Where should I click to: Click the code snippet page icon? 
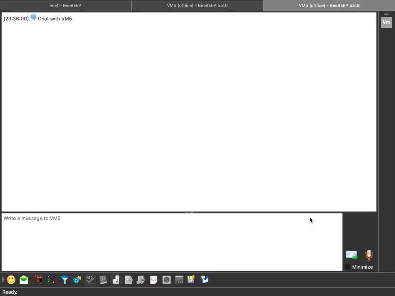point(154,280)
